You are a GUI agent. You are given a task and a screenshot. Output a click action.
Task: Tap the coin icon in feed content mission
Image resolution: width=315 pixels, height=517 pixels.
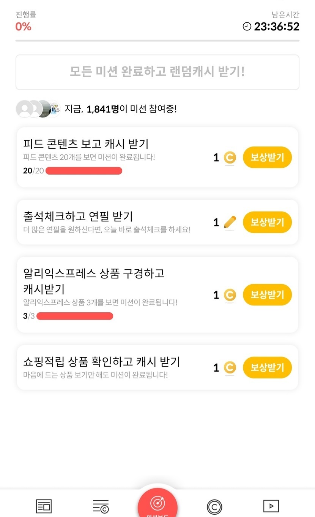(230, 157)
